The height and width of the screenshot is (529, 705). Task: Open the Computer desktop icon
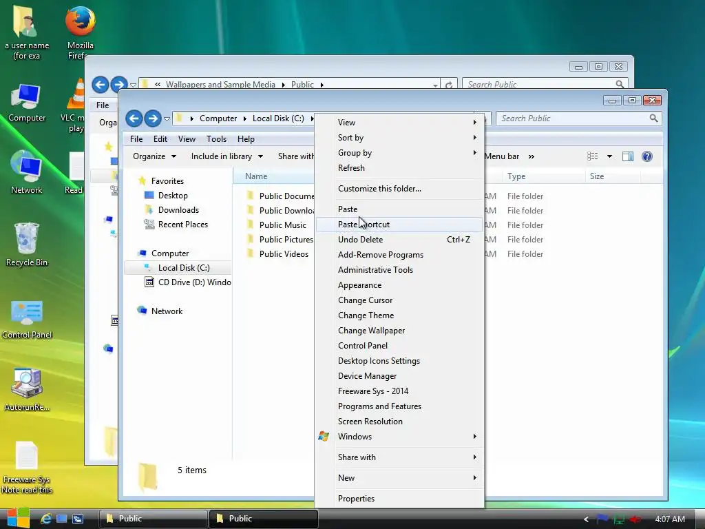[27, 103]
